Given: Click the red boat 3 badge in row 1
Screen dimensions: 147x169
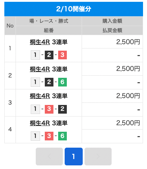Looking at the screenshot, I should (x=62, y=55).
